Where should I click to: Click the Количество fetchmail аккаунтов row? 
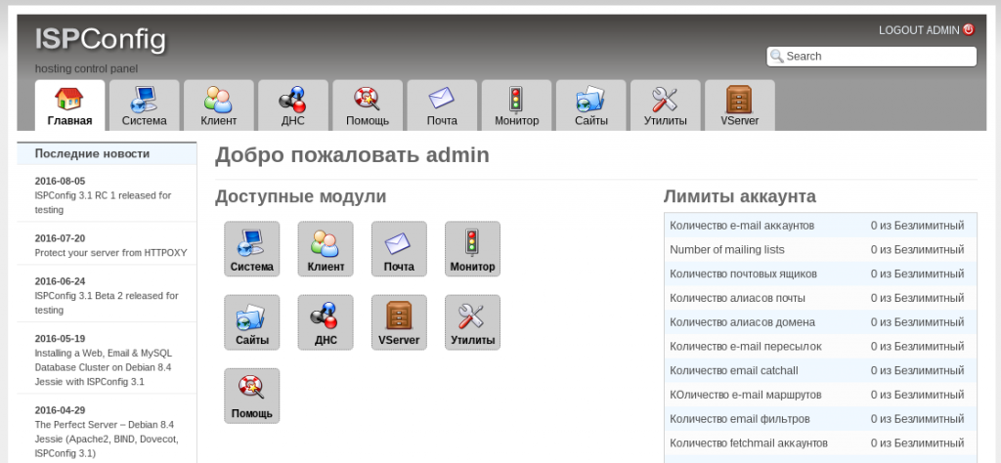click(x=820, y=442)
